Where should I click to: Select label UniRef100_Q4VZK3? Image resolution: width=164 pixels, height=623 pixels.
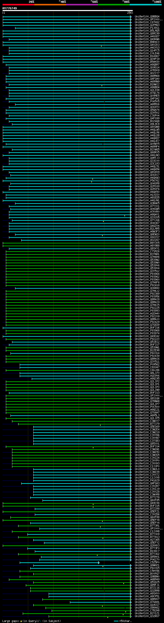[147, 45]
